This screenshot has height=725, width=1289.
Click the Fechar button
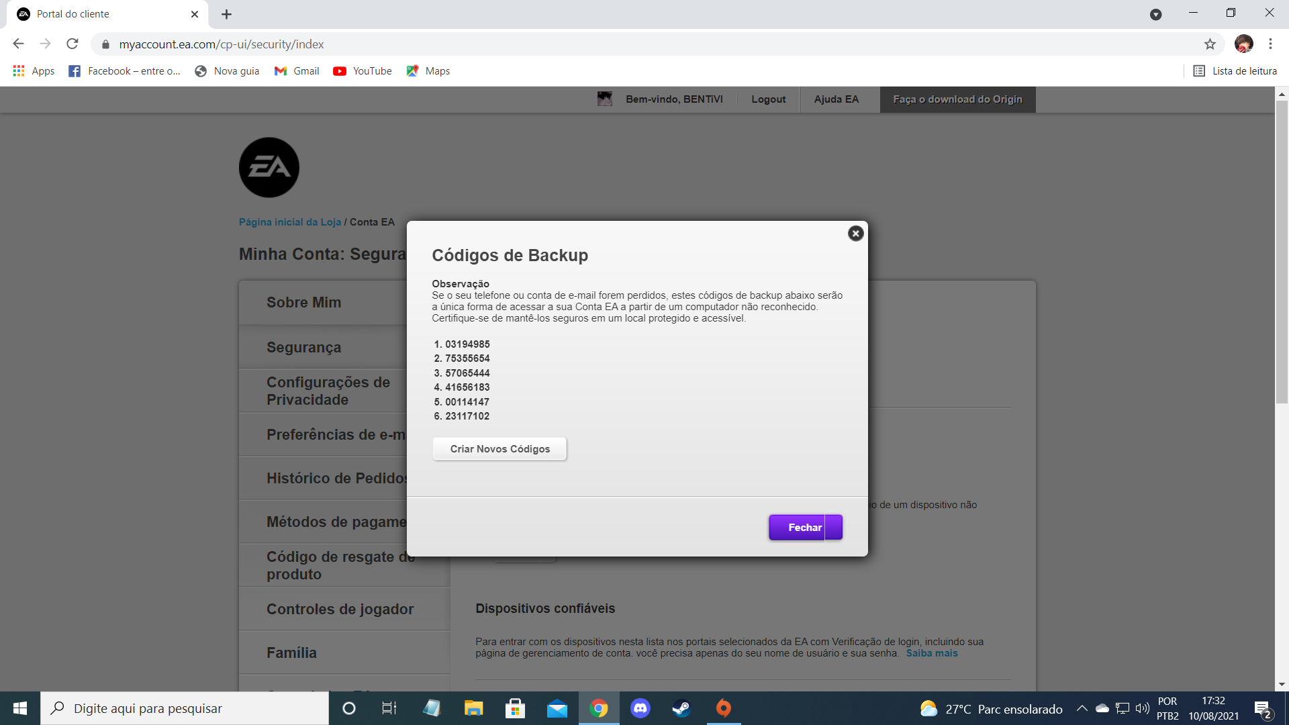pos(805,528)
